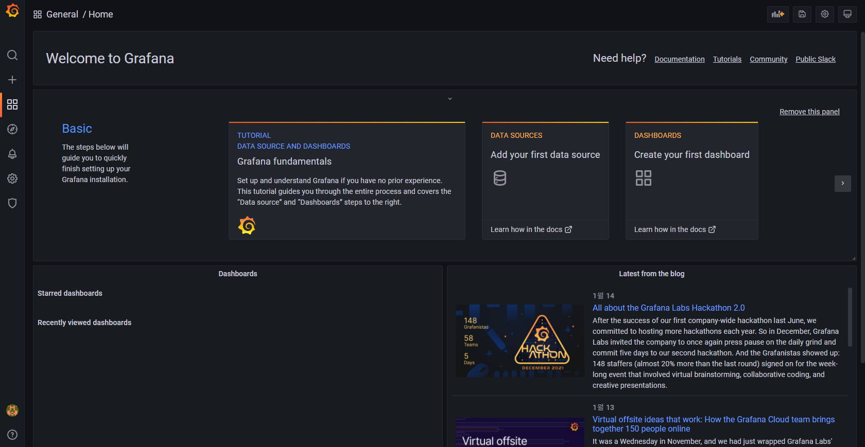The image size is (865, 447).
Task: Click the setup panel resize handle corner
Action: [x=854, y=258]
